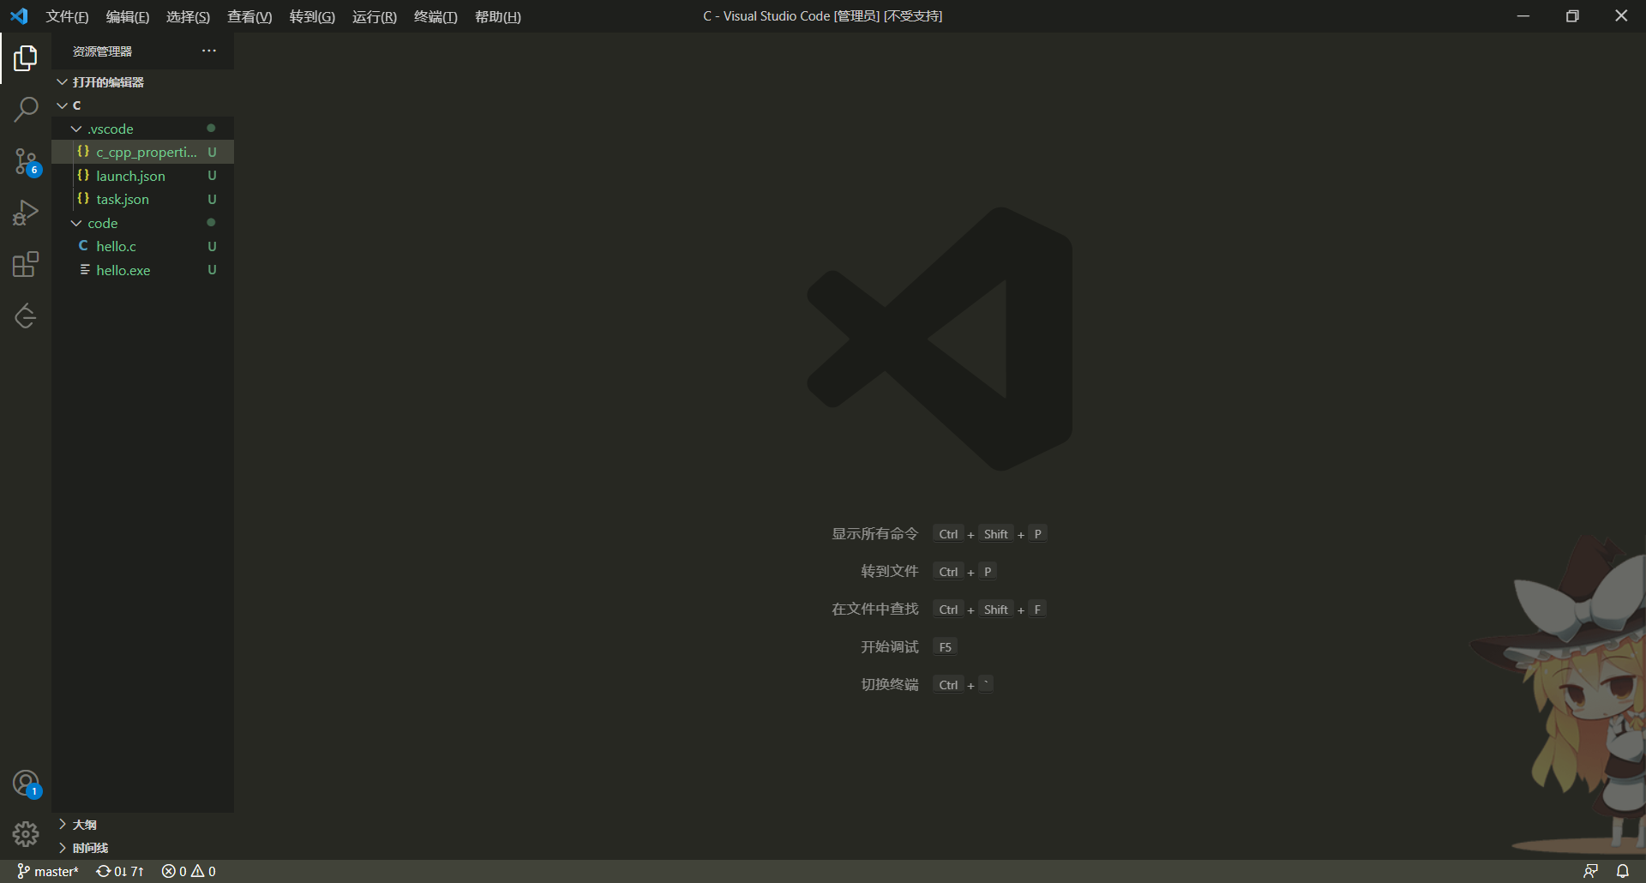Image resolution: width=1646 pixels, height=883 pixels.
Task: Click the 资源管理器 panel title
Action: [102, 51]
